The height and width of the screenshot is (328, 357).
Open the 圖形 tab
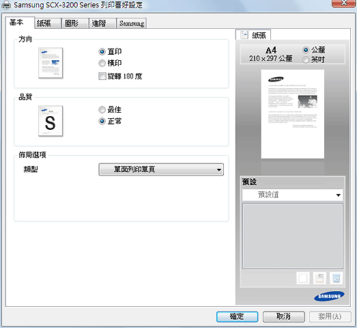75,23
